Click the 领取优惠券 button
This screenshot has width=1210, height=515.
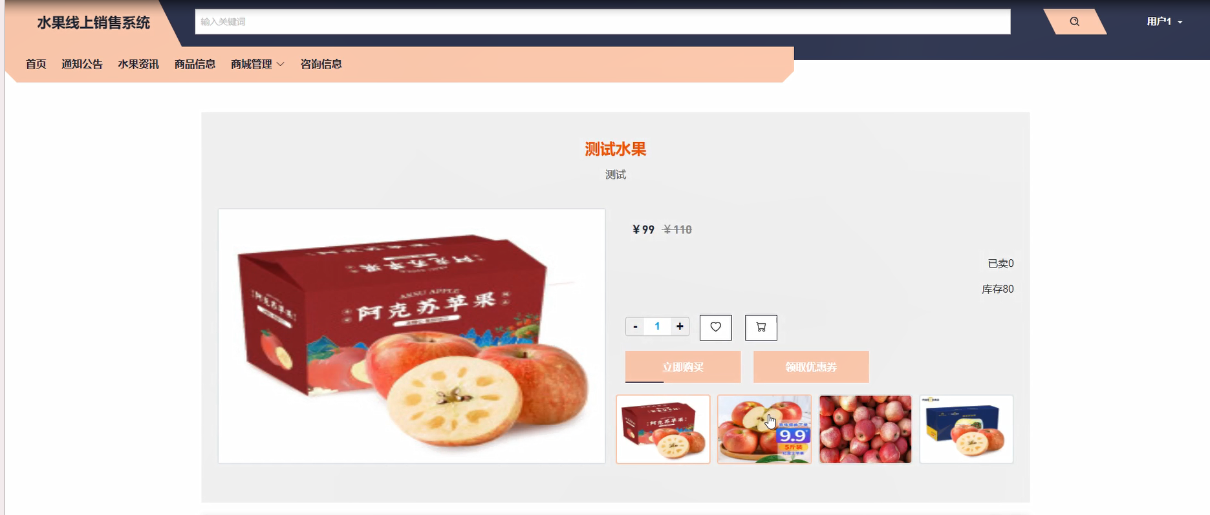(x=811, y=367)
